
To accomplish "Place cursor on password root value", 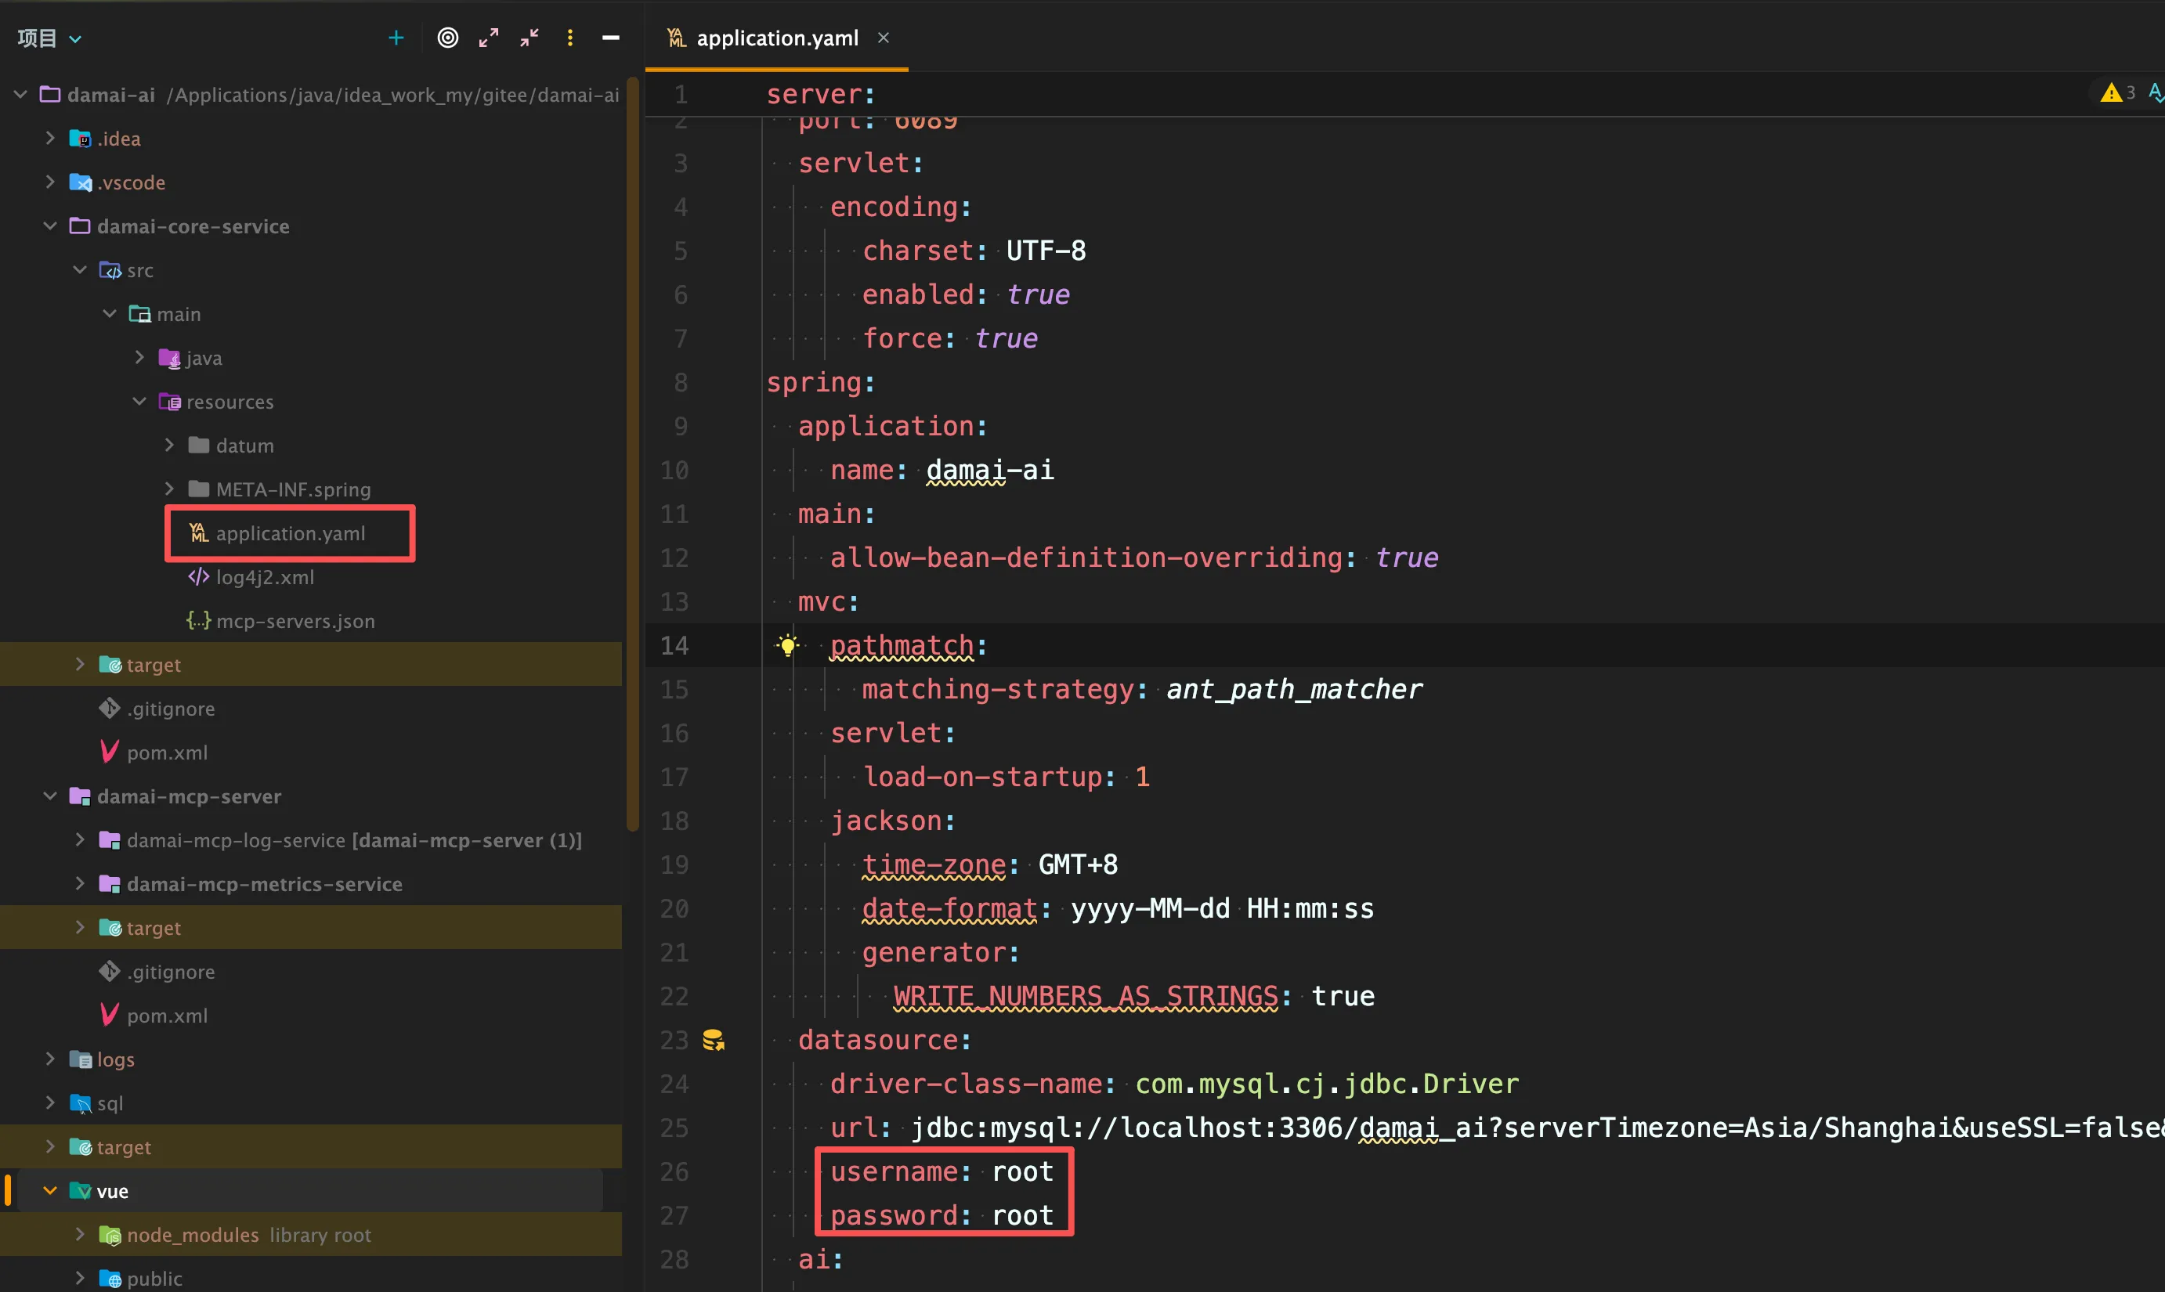I will 1022,1214.
